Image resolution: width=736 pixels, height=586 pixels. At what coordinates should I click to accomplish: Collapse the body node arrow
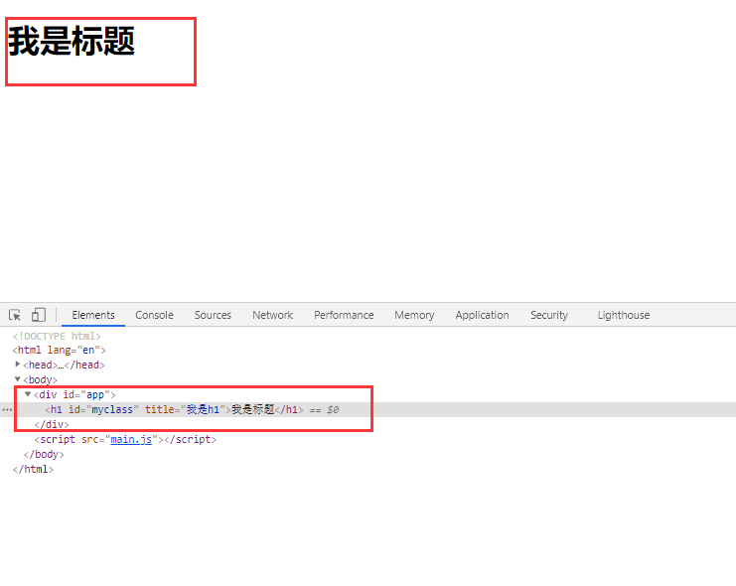[17, 379]
